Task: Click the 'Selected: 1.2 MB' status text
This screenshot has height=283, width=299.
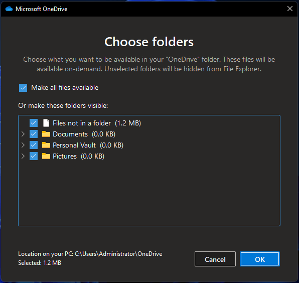Action: pos(40,263)
